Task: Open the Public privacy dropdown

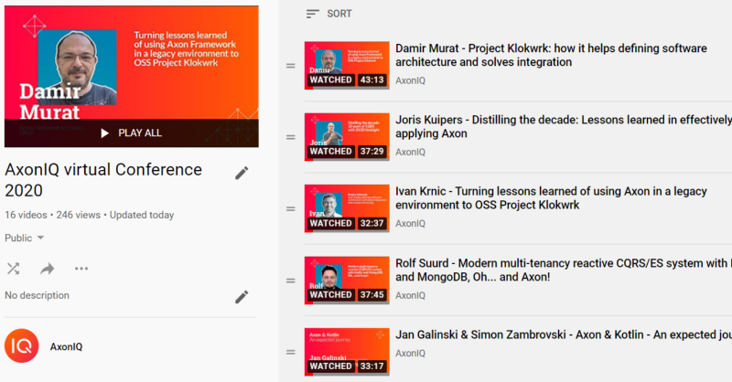Action: (x=25, y=238)
